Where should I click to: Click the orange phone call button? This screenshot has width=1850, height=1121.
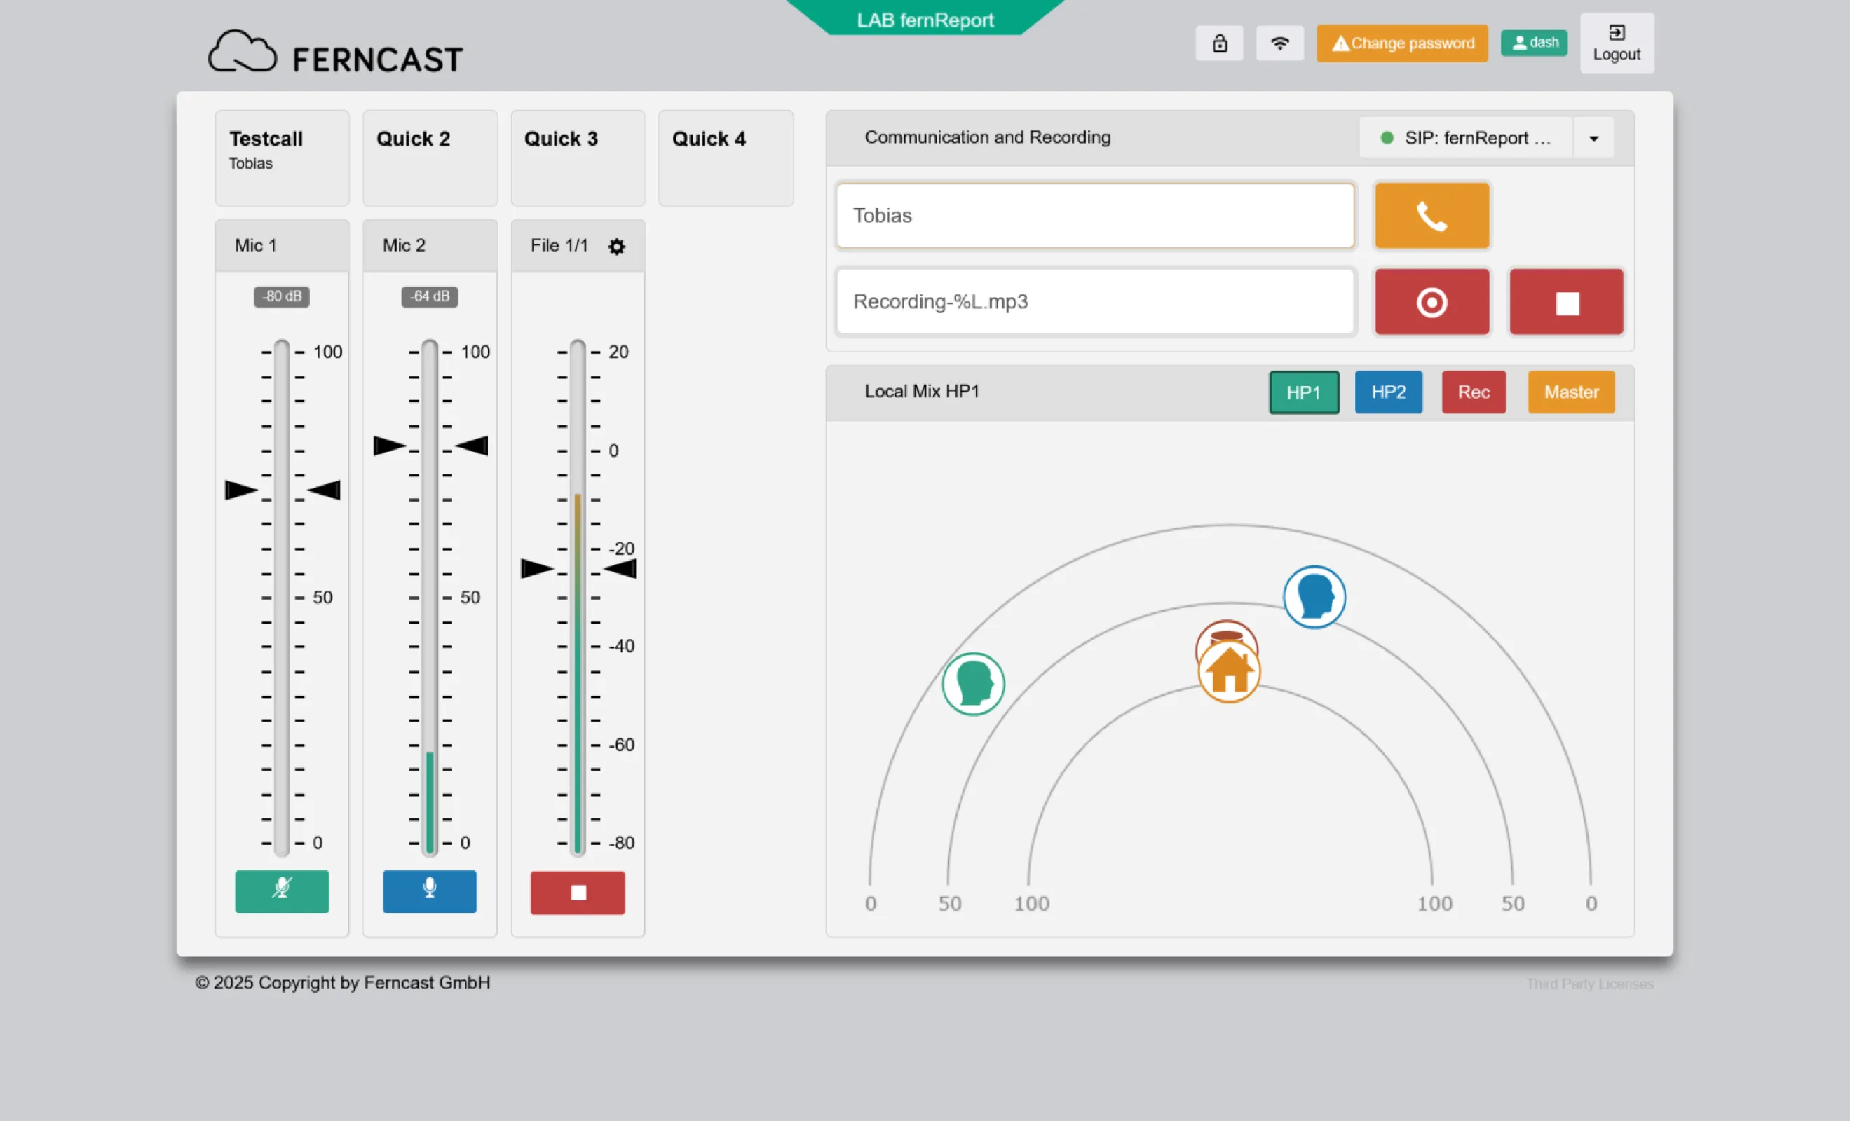coord(1431,216)
